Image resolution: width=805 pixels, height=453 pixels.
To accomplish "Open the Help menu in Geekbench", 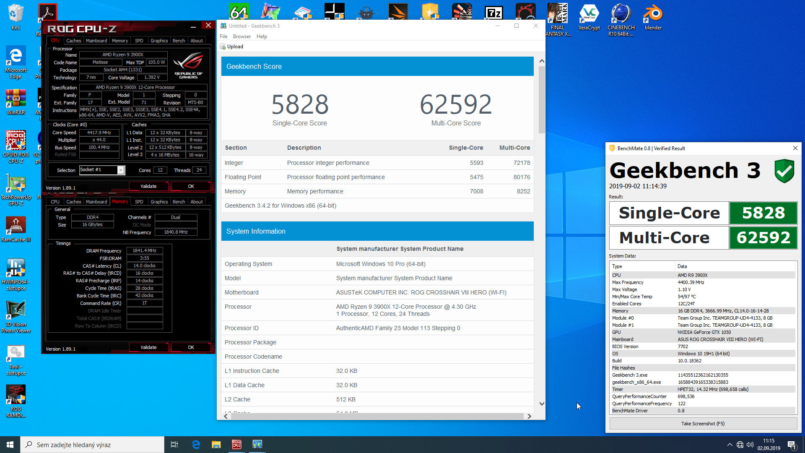I will [262, 36].
